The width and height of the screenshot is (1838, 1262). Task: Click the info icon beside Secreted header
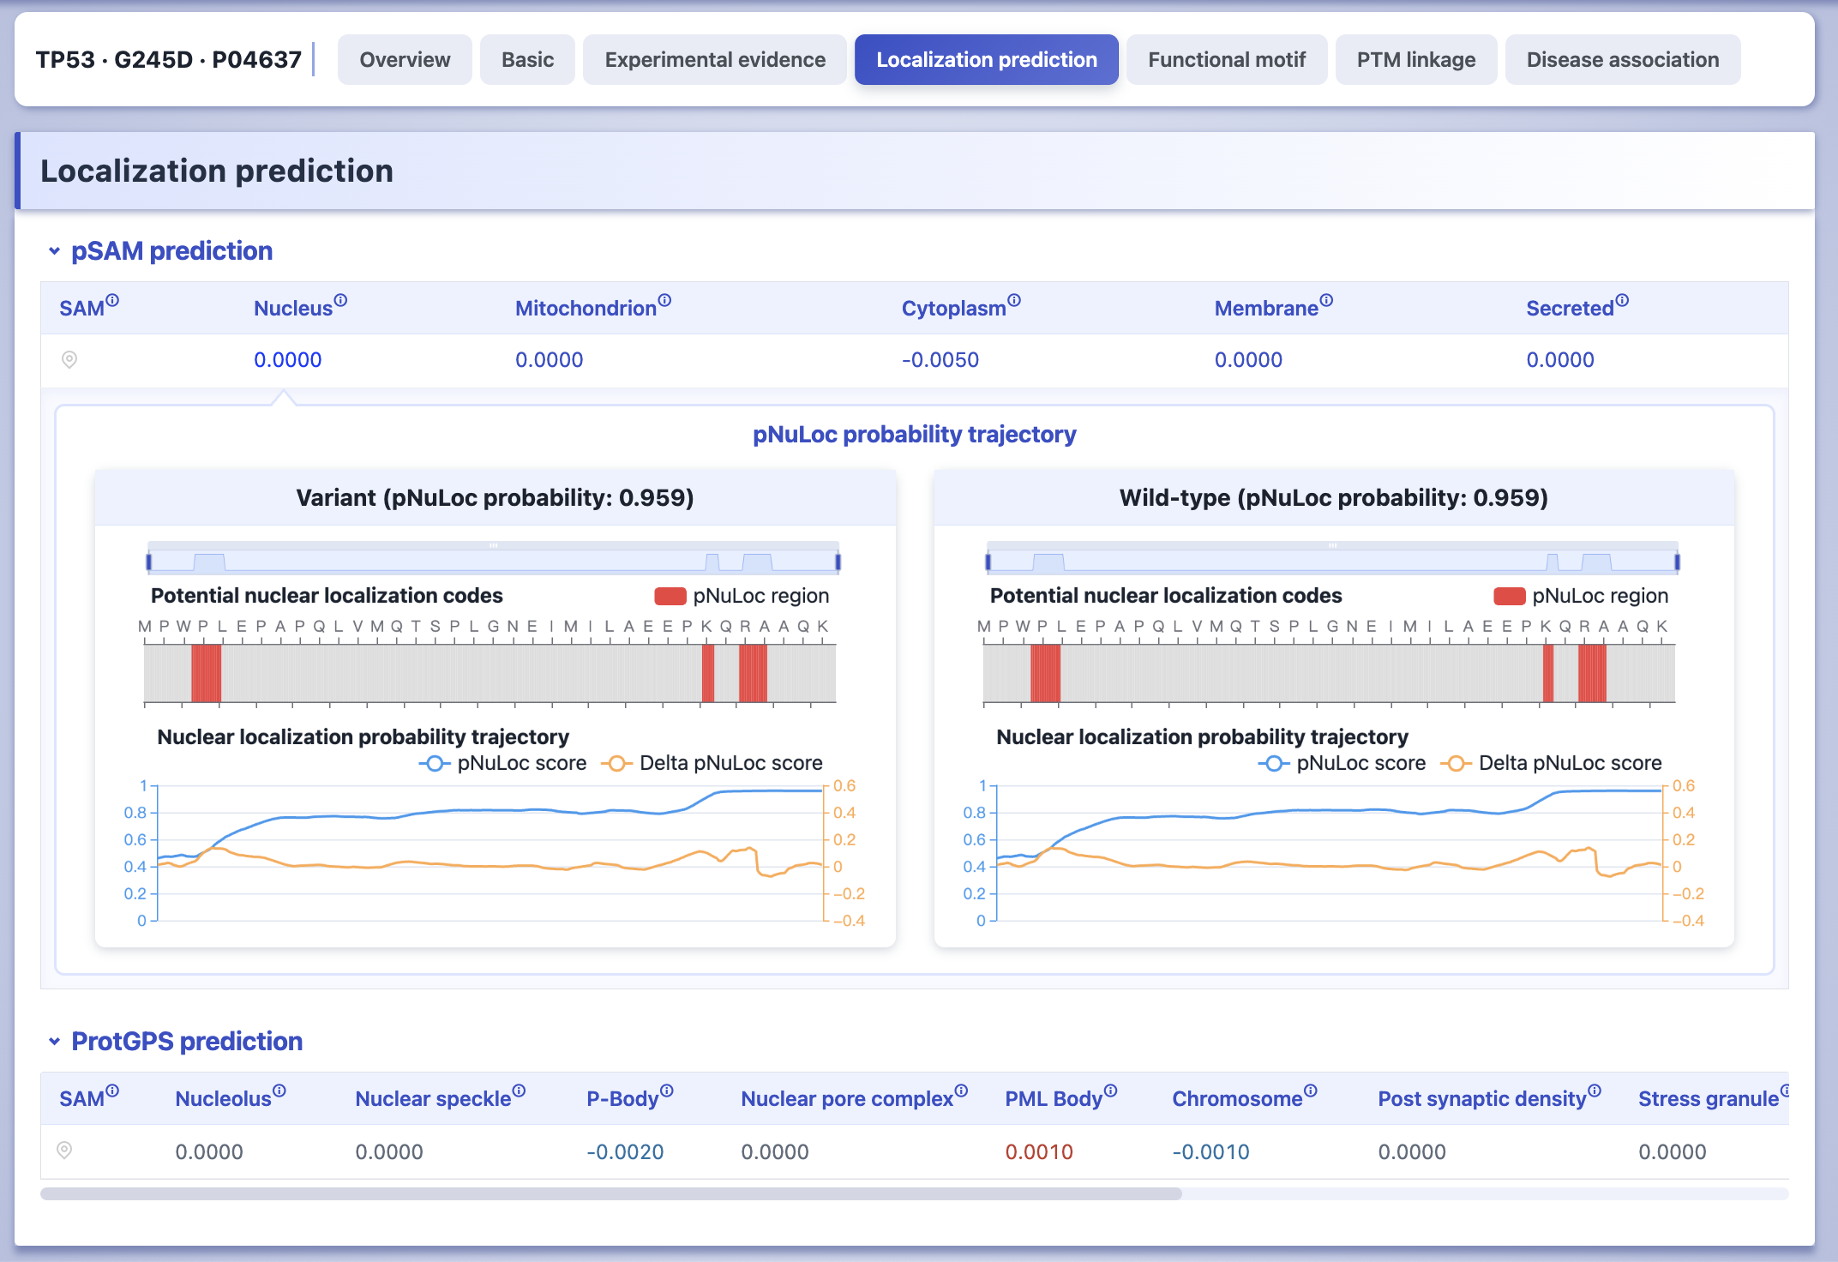(x=1622, y=300)
